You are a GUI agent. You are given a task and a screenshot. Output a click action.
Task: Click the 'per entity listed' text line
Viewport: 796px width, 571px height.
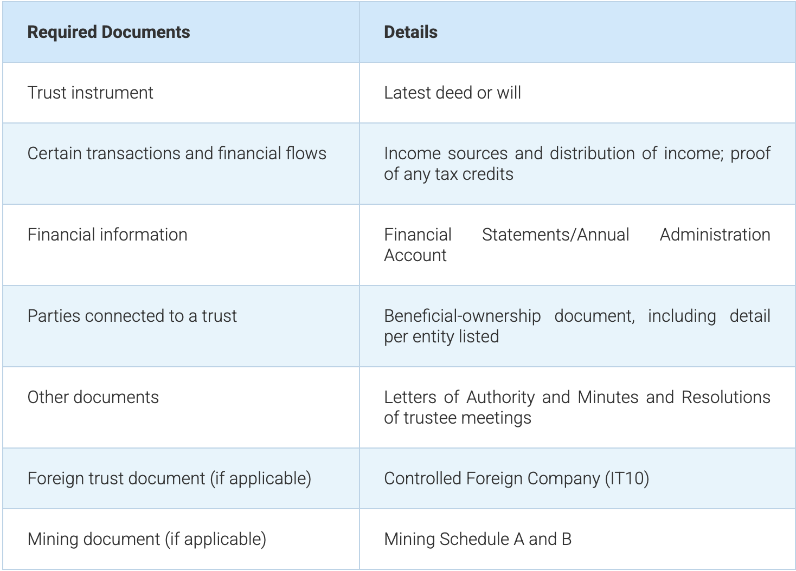[x=441, y=337]
